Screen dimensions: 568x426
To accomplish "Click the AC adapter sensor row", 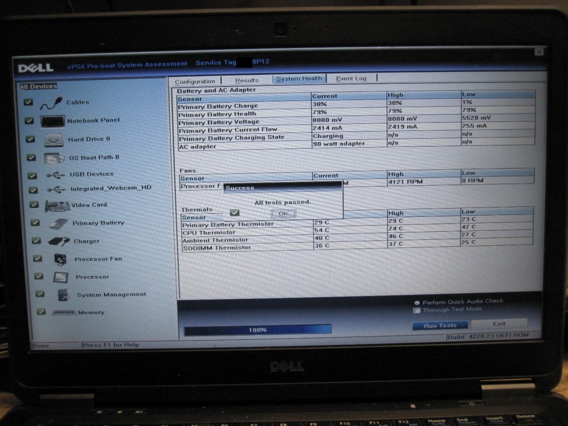I will point(356,145).
